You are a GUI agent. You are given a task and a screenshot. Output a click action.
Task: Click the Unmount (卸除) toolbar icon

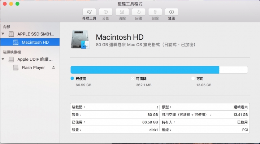(155, 12)
